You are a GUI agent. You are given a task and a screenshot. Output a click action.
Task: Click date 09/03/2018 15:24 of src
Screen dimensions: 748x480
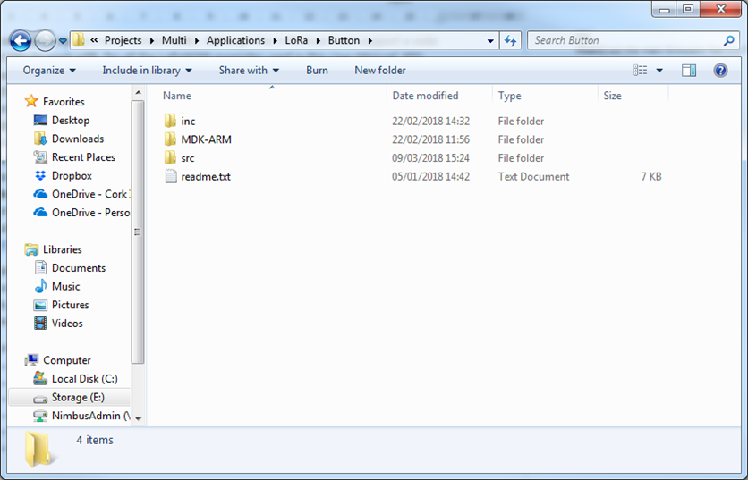pos(430,158)
